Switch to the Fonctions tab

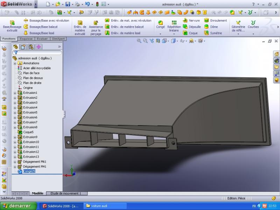[x=9, y=39]
